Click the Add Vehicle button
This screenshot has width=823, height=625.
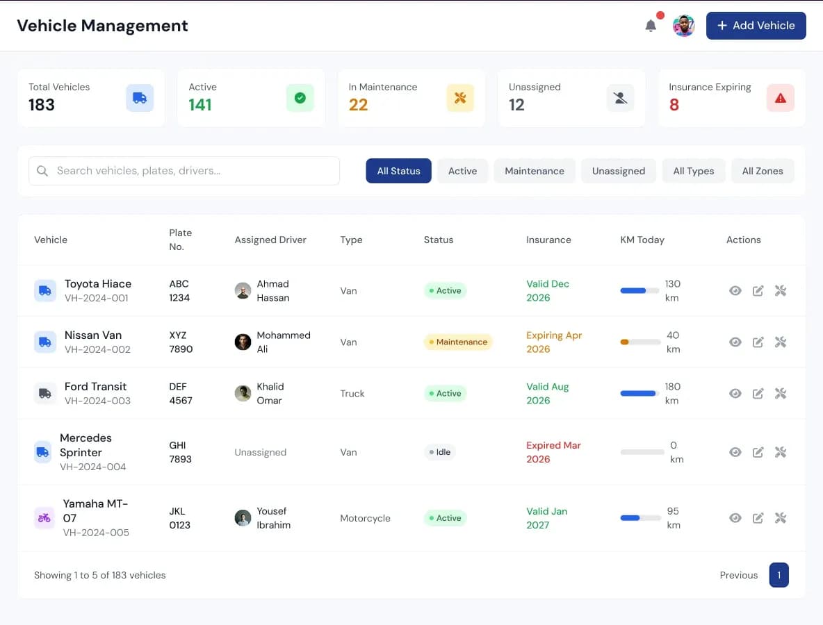pyautogui.click(x=756, y=25)
